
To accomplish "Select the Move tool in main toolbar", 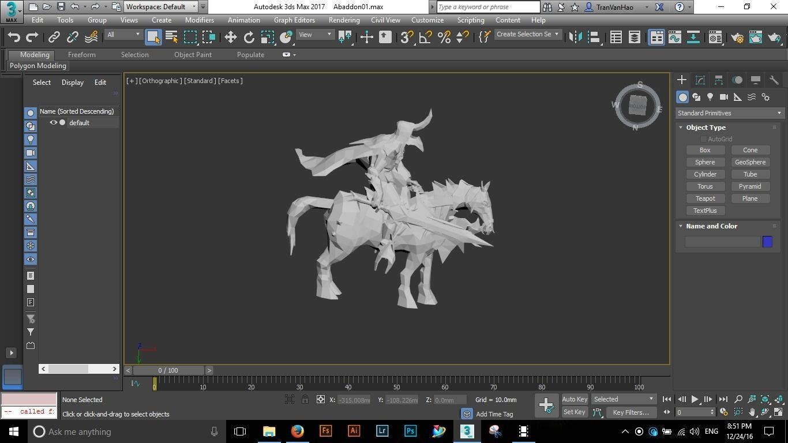I will (x=230, y=37).
